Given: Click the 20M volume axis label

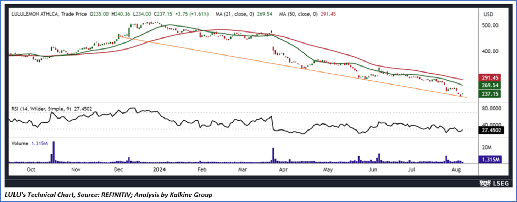Looking at the screenshot, I should click(x=487, y=147).
